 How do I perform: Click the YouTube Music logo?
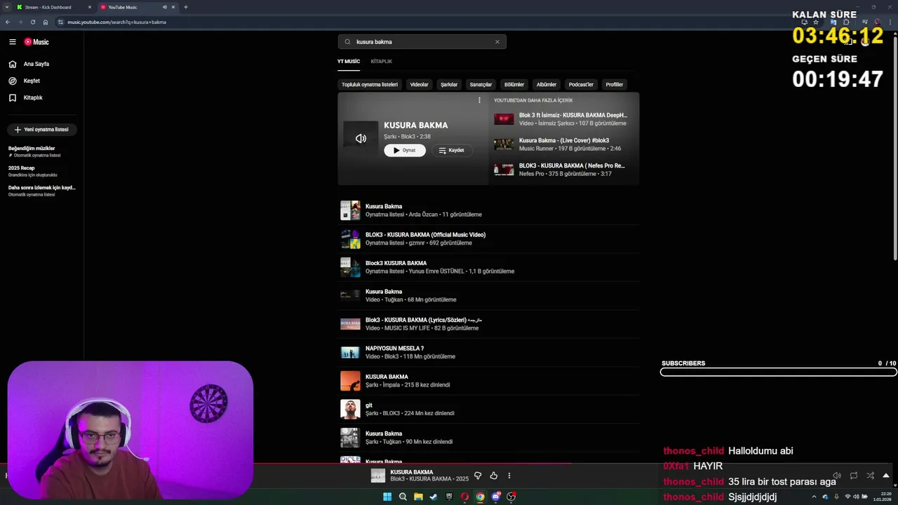coord(36,42)
